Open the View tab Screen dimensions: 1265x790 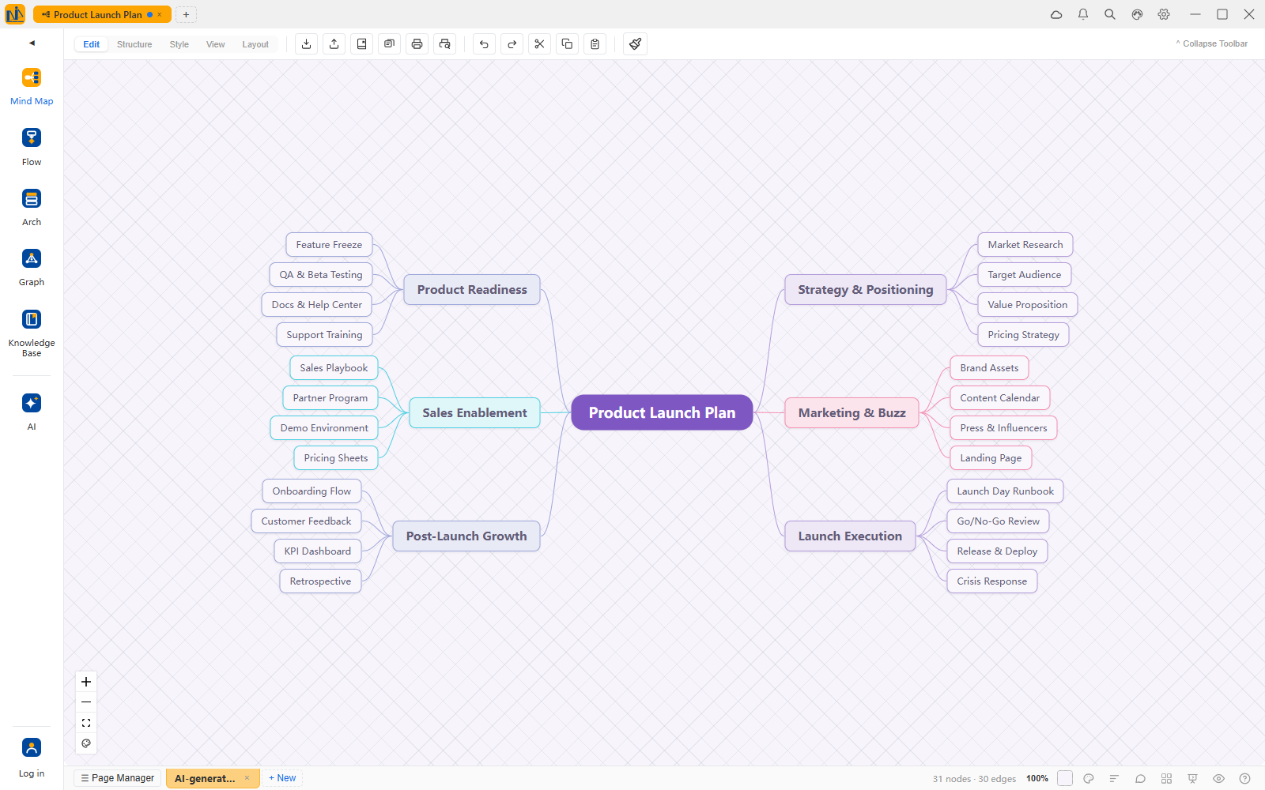(216, 44)
